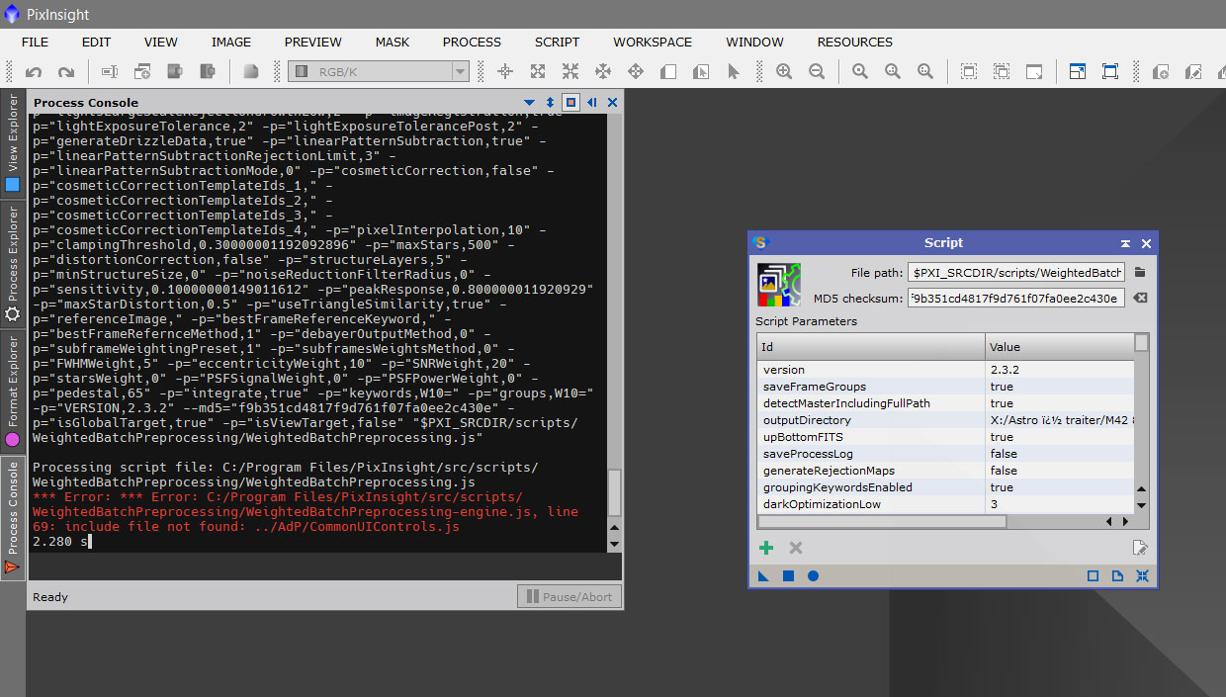The height and width of the screenshot is (697, 1226).
Task: Click the New Instance triangle in Script dialog
Action: 763,575
